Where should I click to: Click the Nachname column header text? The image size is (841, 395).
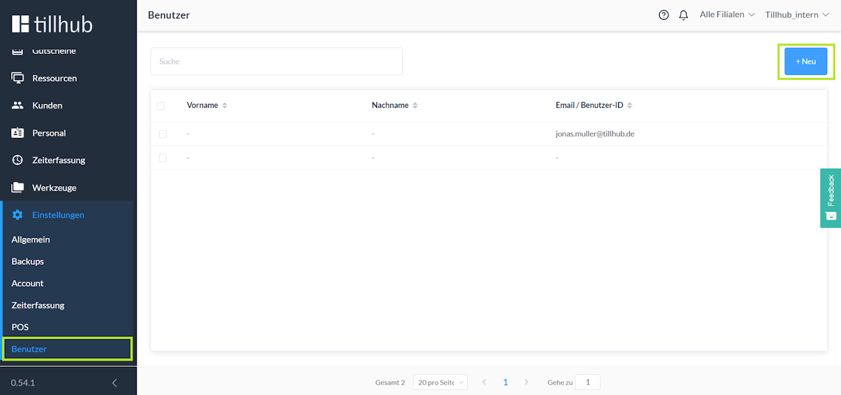pos(390,105)
